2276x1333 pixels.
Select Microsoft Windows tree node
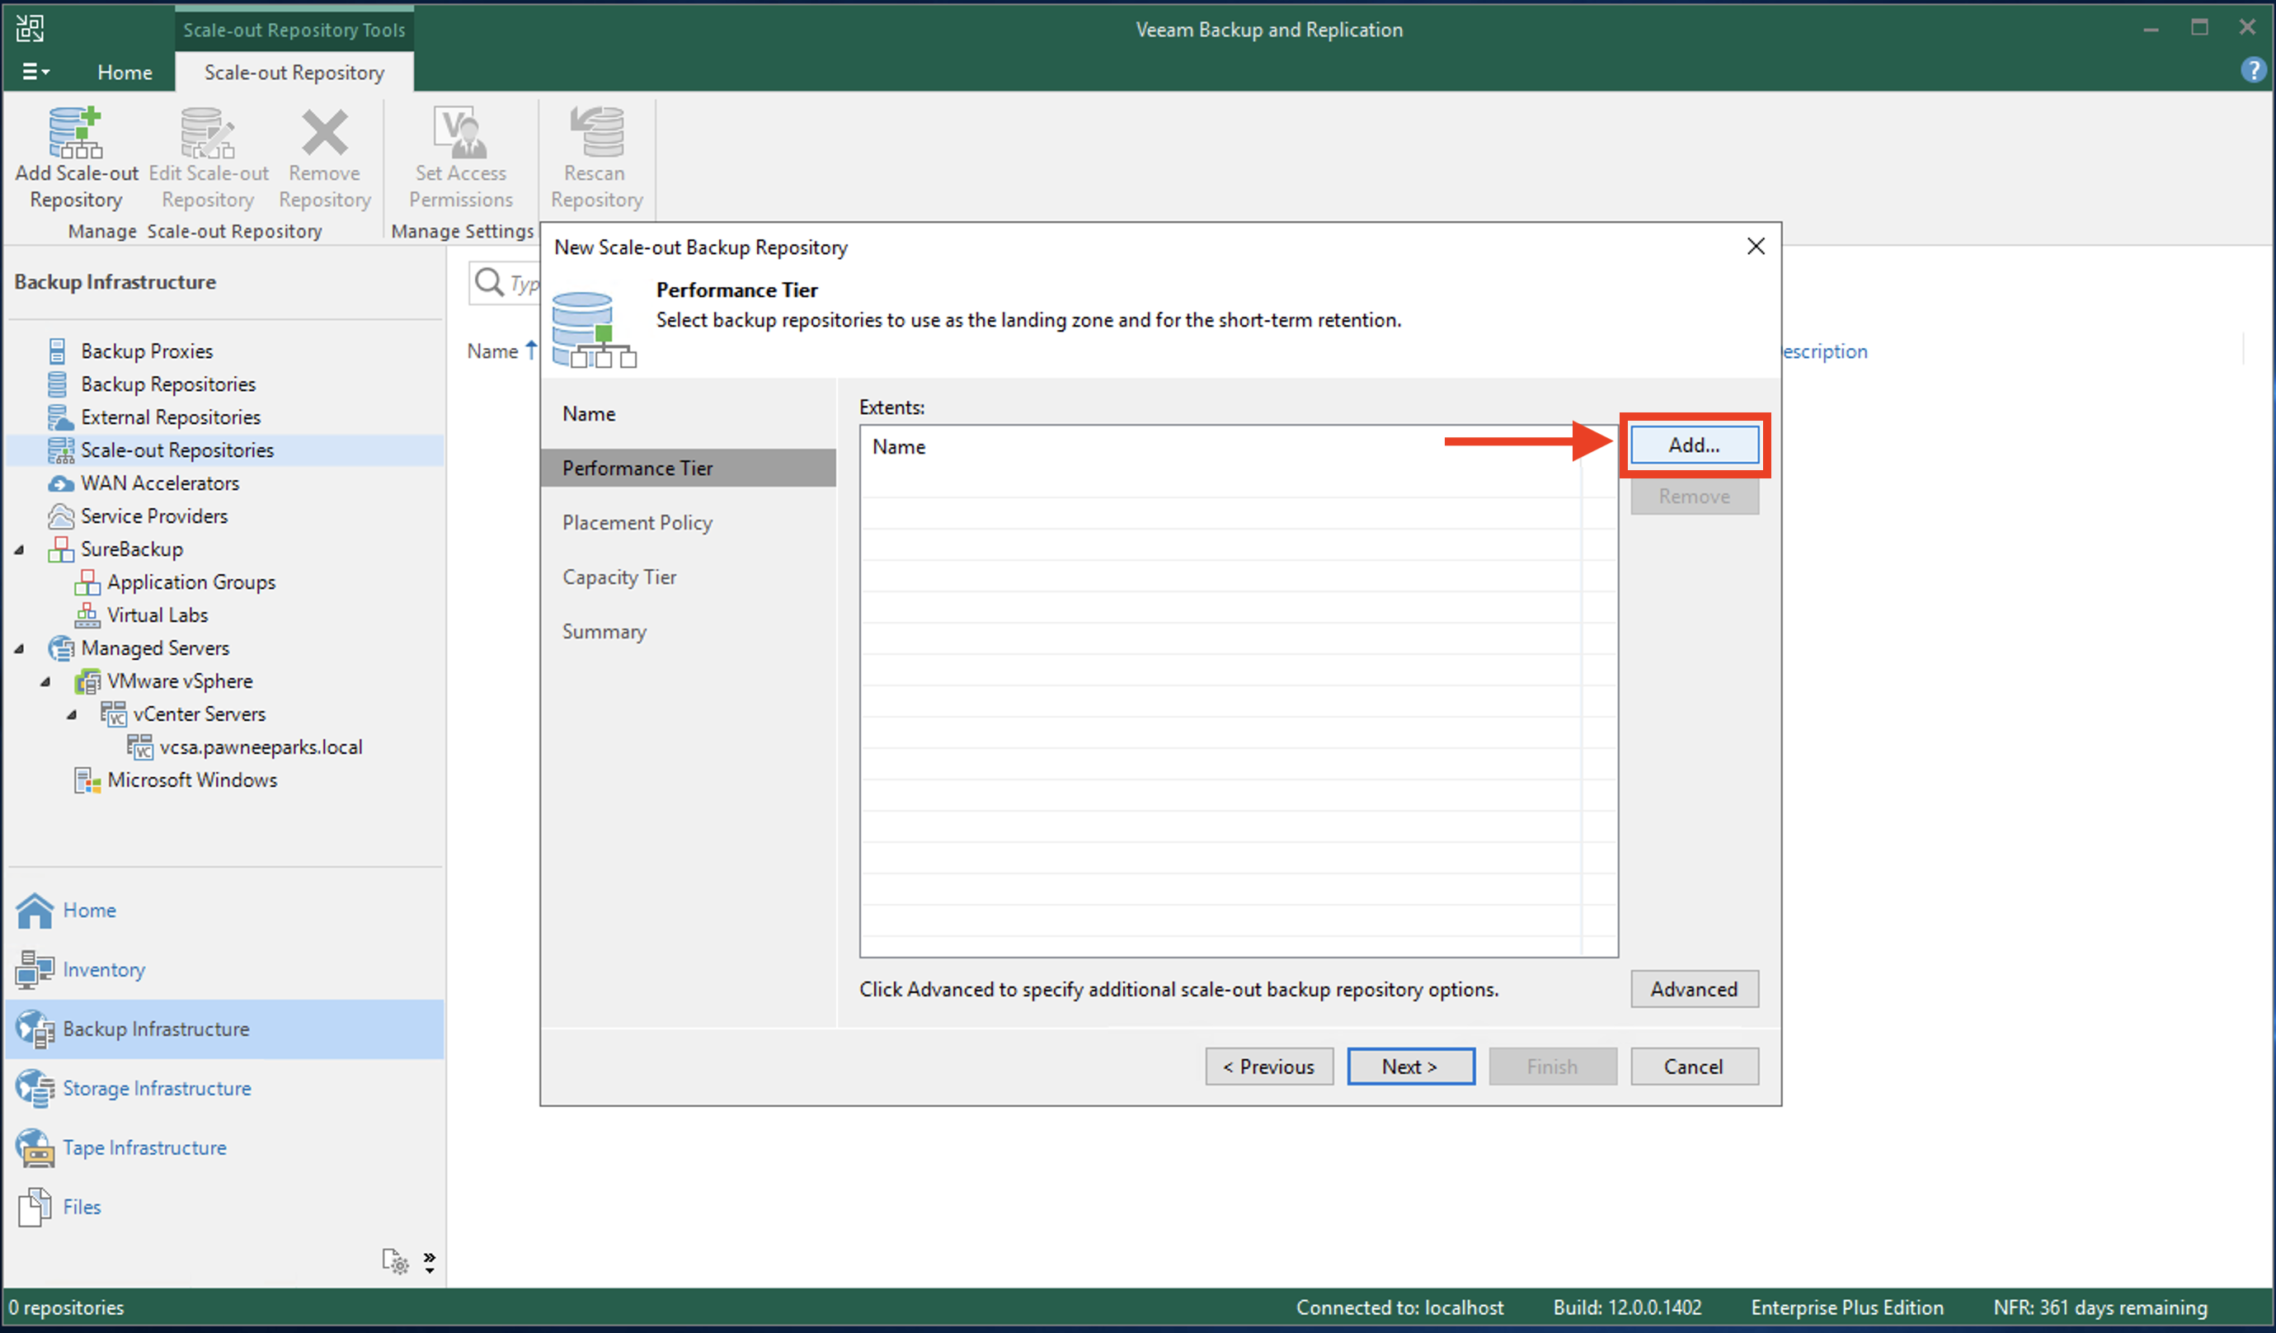coord(191,780)
